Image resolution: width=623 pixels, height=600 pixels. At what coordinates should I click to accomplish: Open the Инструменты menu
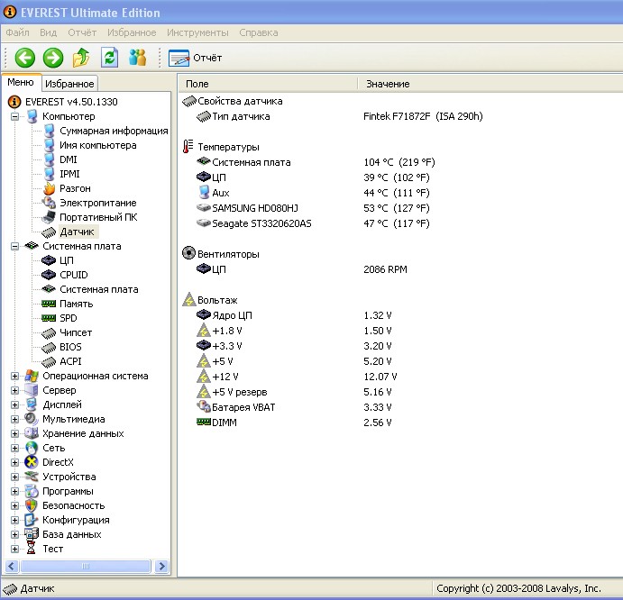pyautogui.click(x=197, y=32)
